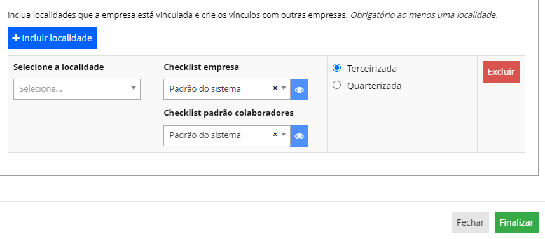This screenshot has height=239, width=545.
Task: Clear Checklist padrão colaboradores selection with x
Action: tap(275, 135)
